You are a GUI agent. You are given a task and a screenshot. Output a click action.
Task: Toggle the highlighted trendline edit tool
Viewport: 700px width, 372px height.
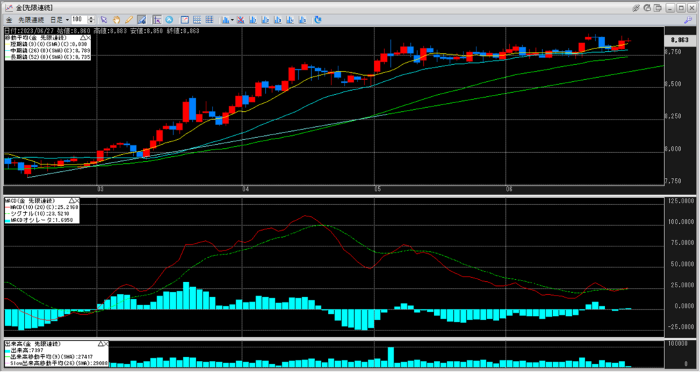141,20
